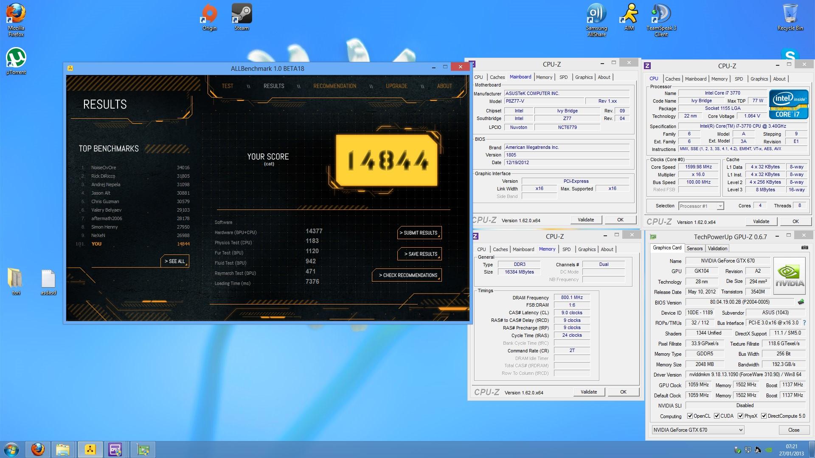Switch to RECOMMENDATION tab in ALLBenchmark

pos(334,86)
